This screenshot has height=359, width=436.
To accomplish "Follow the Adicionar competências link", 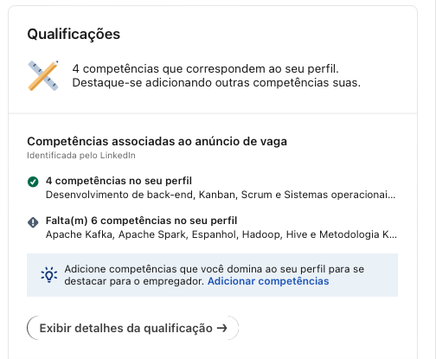I will click(x=268, y=281).
